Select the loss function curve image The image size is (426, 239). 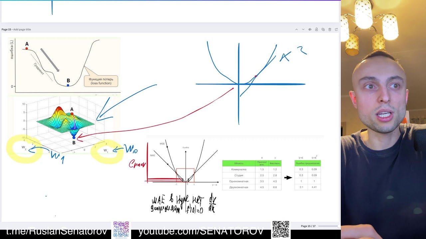pyautogui.click(x=64, y=65)
